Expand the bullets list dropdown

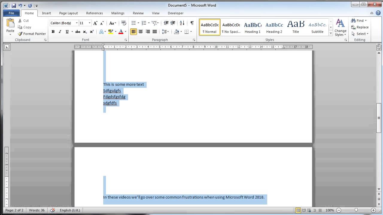pyautogui.click(x=138, y=23)
